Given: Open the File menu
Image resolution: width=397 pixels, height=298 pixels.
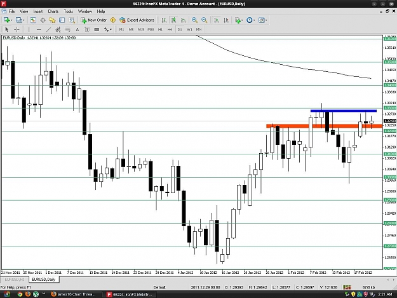Looking at the screenshot, I should (x=11, y=11).
